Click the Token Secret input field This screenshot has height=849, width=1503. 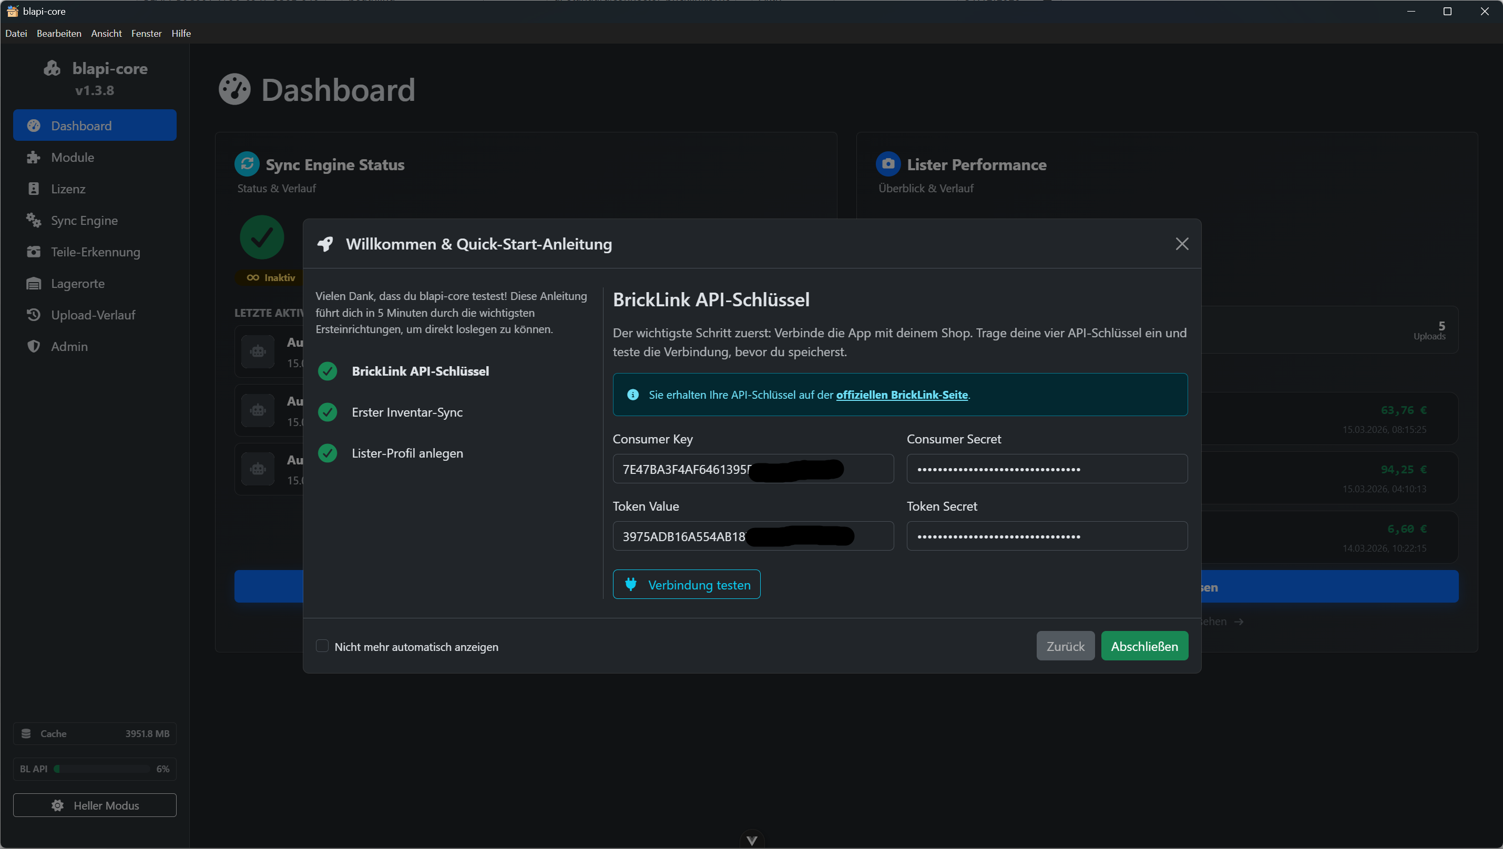click(x=1047, y=536)
